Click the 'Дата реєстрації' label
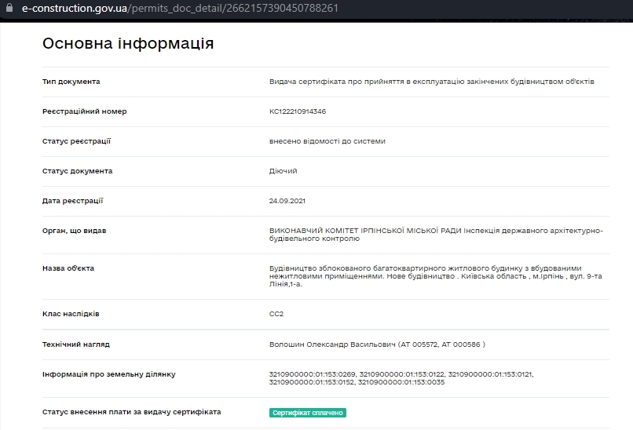The height and width of the screenshot is (430, 633). (73, 201)
